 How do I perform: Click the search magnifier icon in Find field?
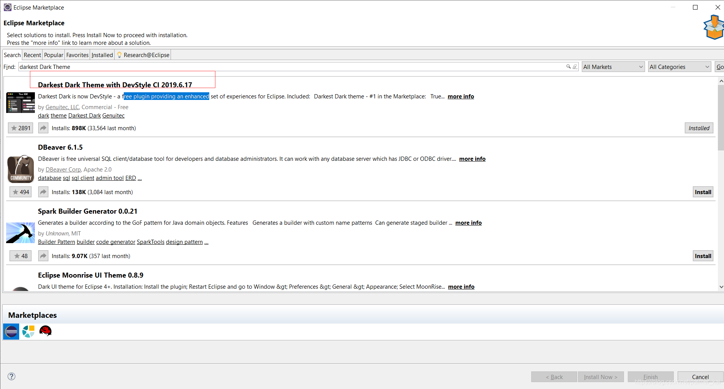[x=568, y=67]
